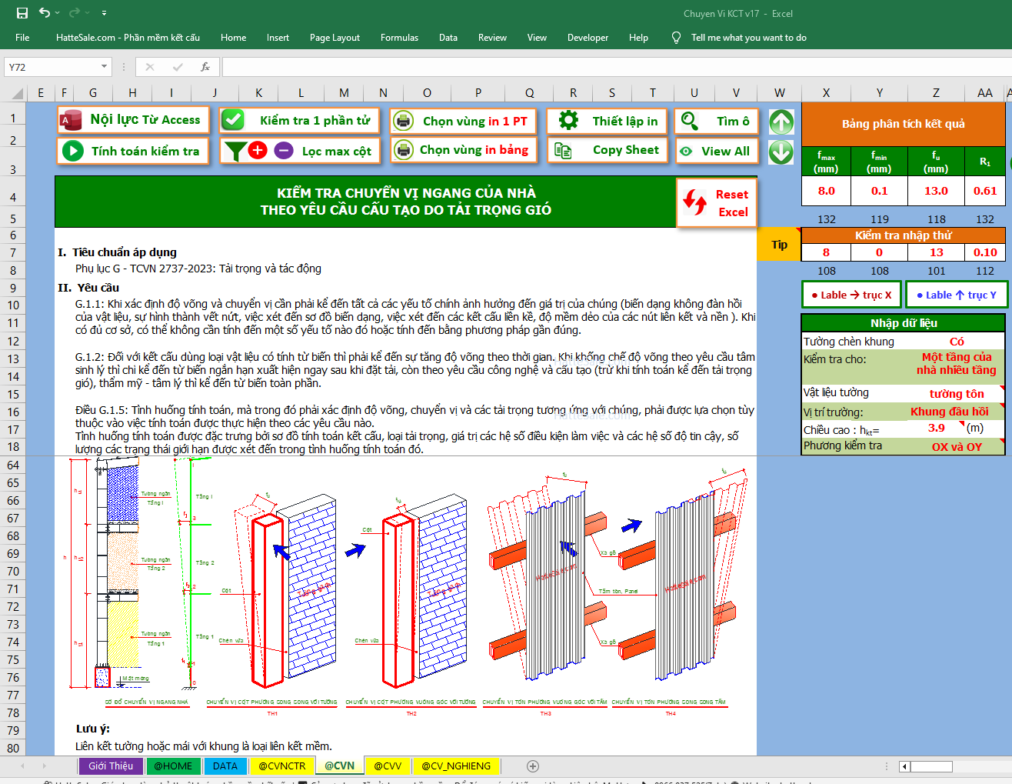The image size is (1012, 784).
Task: Open the Developer tab
Action: [588, 37]
